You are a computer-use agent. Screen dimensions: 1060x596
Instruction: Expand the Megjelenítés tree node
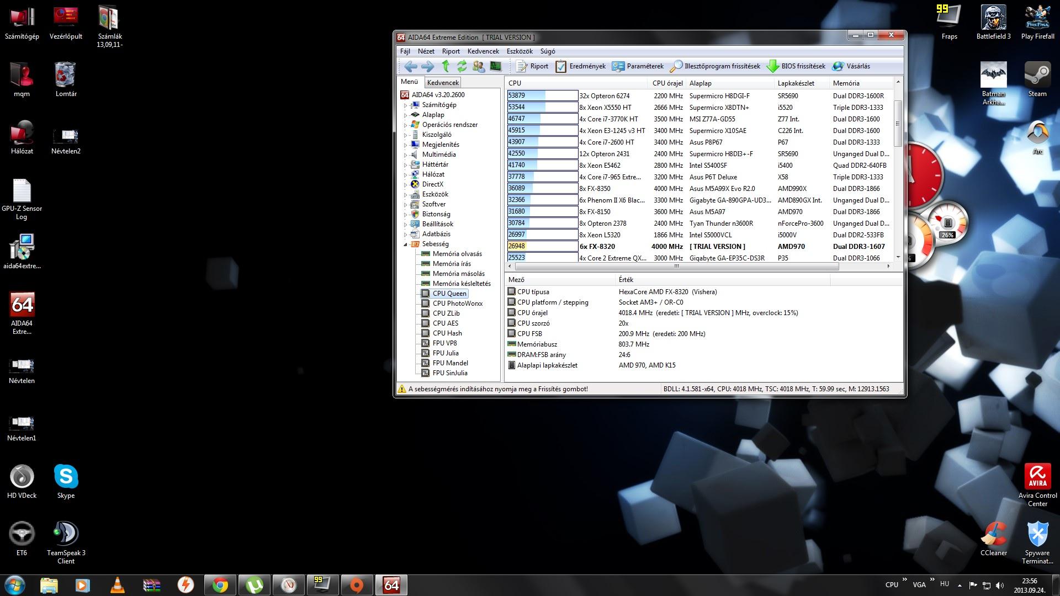pyautogui.click(x=405, y=145)
